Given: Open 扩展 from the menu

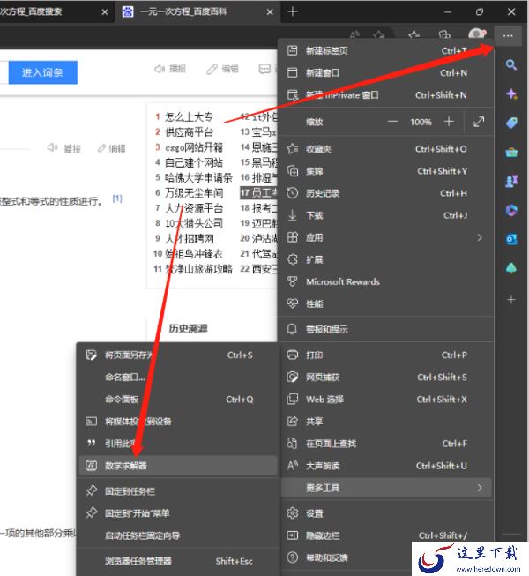Looking at the screenshot, I should tap(385, 259).
